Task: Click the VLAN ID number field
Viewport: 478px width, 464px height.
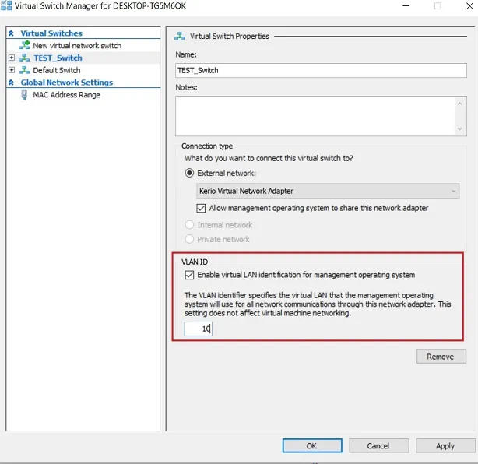Action: click(x=198, y=329)
